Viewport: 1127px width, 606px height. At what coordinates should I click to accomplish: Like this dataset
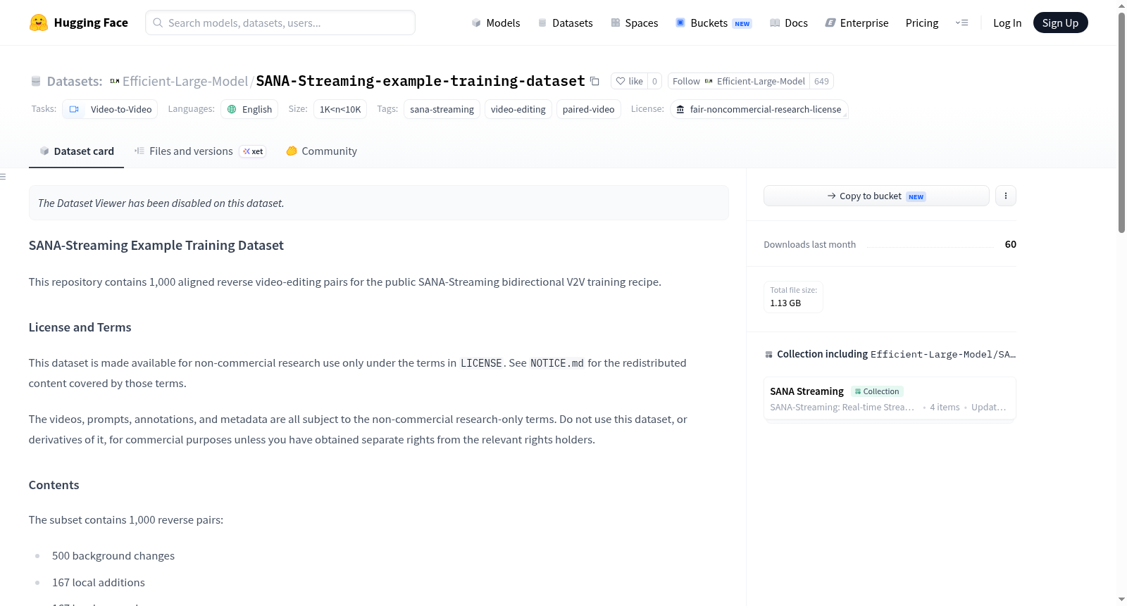tap(629, 81)
